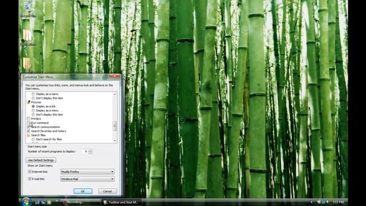The width and height of the screenshot is (366, 206).
Task: Toggle the E-mail link checkbox
Action: pyautogui.click(x=30, y=179)
